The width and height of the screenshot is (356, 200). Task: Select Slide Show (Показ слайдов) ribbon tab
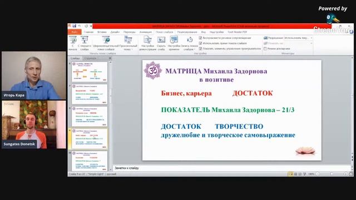[165, 32]
